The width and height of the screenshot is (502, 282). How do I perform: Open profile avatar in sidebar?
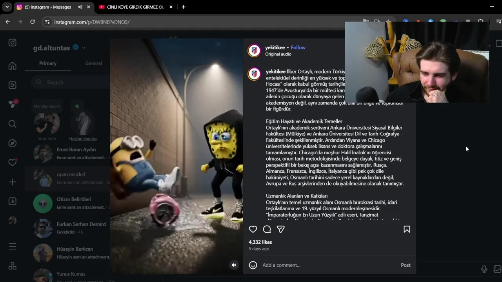coord(13,221)
